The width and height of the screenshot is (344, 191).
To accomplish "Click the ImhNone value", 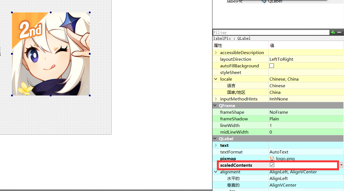I will (279, 99).
